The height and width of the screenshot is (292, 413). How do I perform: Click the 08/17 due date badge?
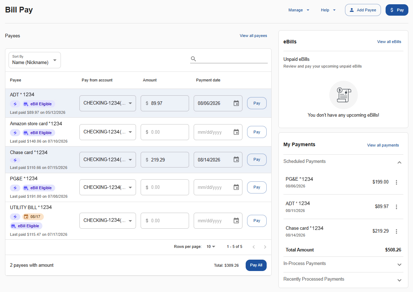(x=33, y=217)
